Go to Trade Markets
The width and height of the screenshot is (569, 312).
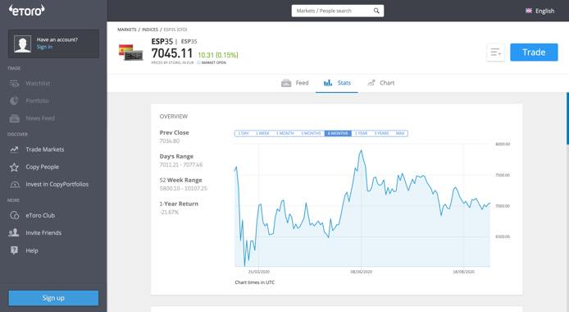(44, 149)
